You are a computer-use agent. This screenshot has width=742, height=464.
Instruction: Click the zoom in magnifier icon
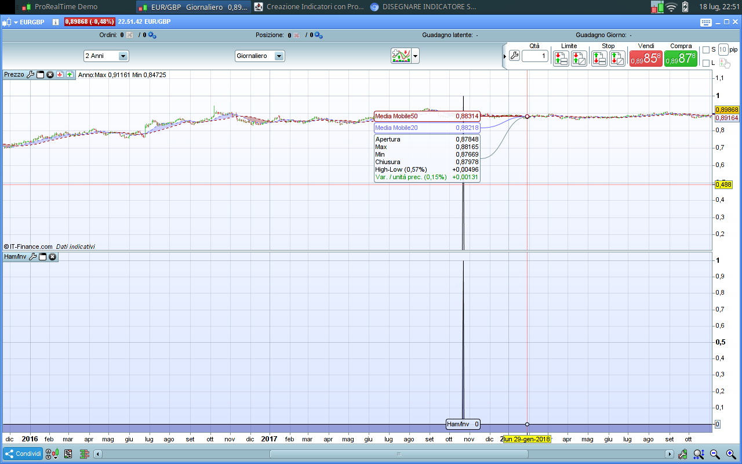[730, 454]
